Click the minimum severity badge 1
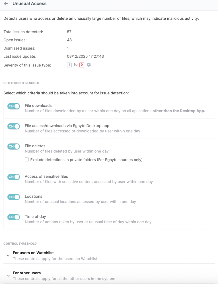Viewport: 218px width, 284px height. pyautogui.click(x=69, y=65)
